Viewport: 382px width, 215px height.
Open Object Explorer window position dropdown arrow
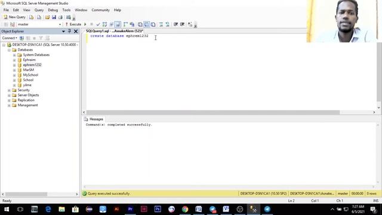[x=63, y=31]
